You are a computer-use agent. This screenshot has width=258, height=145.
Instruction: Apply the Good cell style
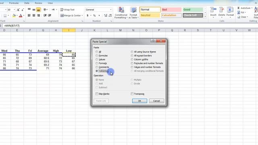coord(193,10)
